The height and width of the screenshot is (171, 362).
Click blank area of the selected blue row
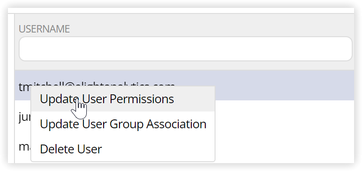[x=284, y=85]
